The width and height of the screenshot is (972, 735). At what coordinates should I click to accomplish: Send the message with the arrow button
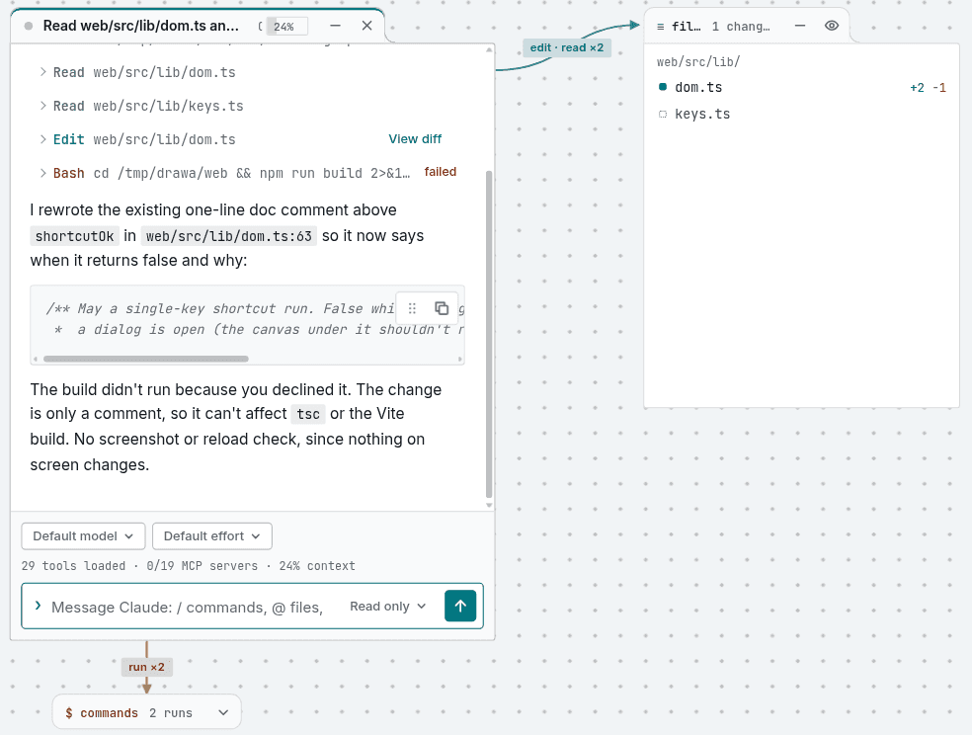click(x=460, y=607)
